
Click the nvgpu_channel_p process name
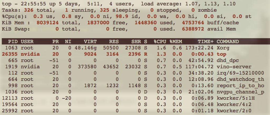point(240,92)
